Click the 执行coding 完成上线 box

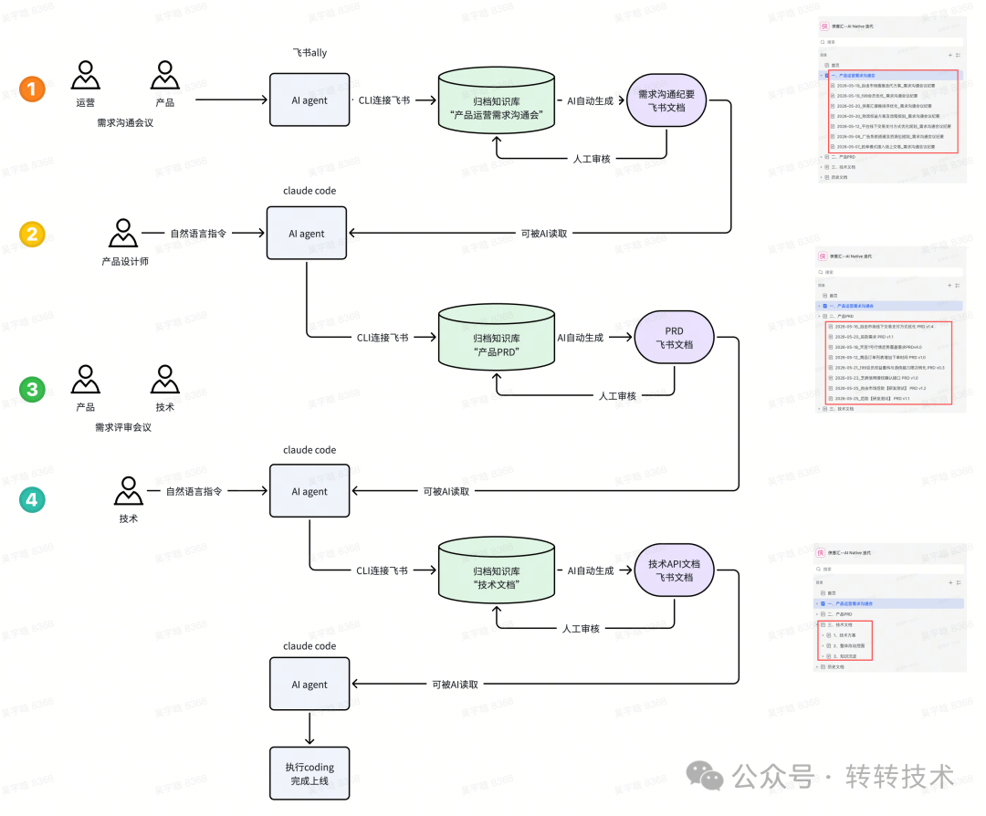pyautogui.click(x=309, y=773)
